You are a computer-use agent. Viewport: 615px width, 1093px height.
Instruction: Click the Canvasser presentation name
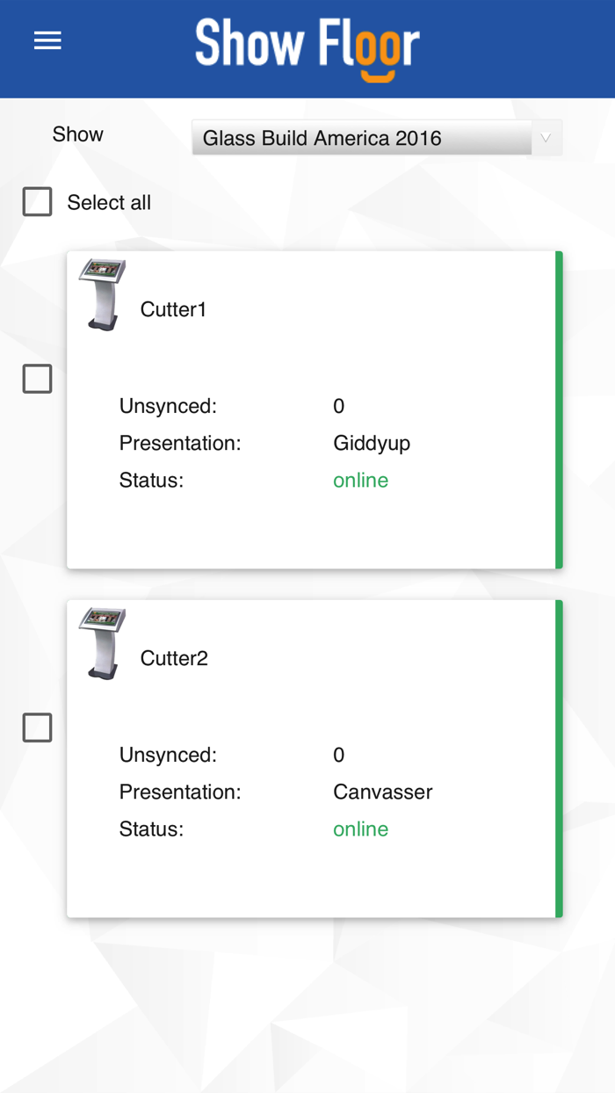(x=383, y=793)
